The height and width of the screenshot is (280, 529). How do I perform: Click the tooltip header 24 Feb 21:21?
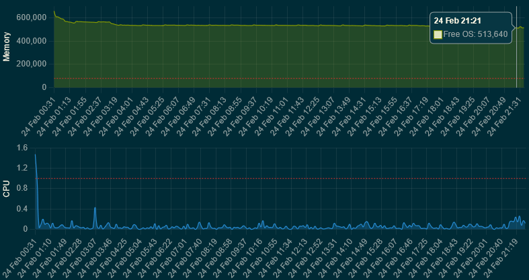point(457,20)
